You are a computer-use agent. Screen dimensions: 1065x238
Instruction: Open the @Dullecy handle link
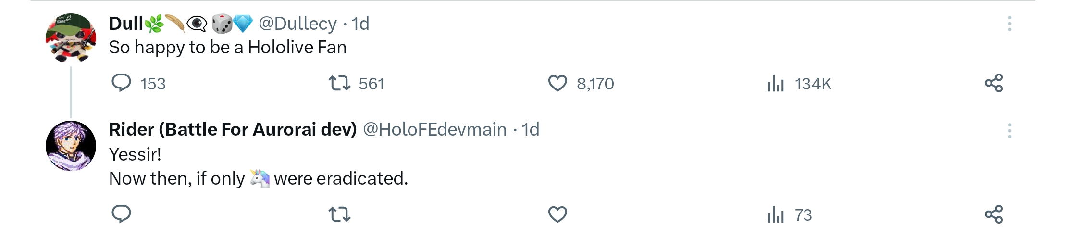pyautogui.click(x=297, y=24)
